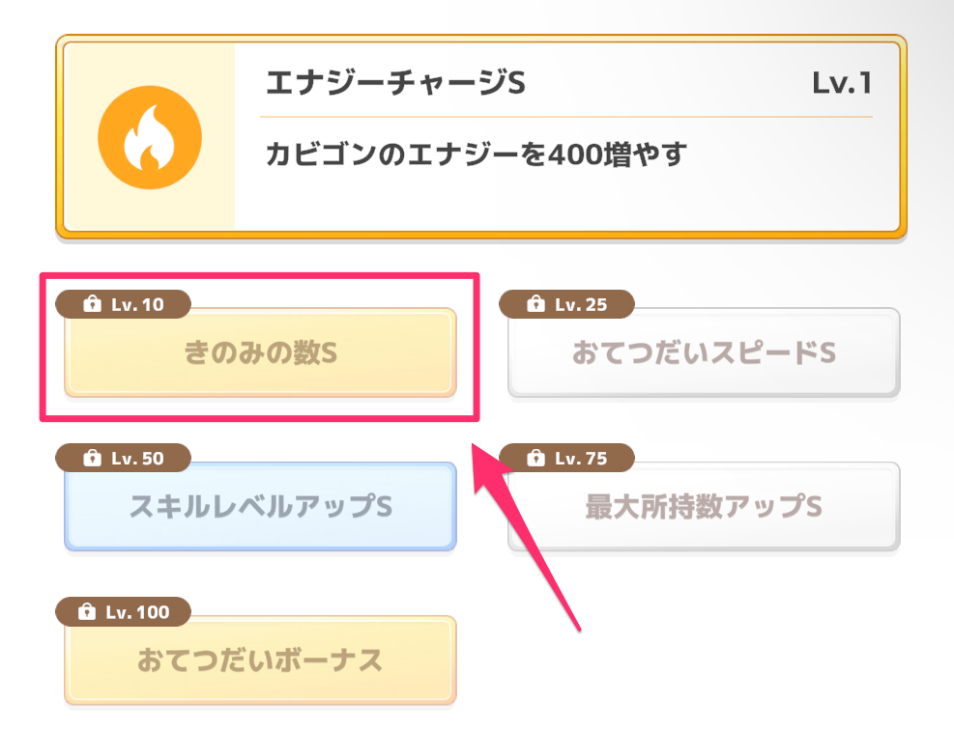This screenshot has width=954, height=730.
Task: Click the orange flame skill icon
Action: point(150,136)
